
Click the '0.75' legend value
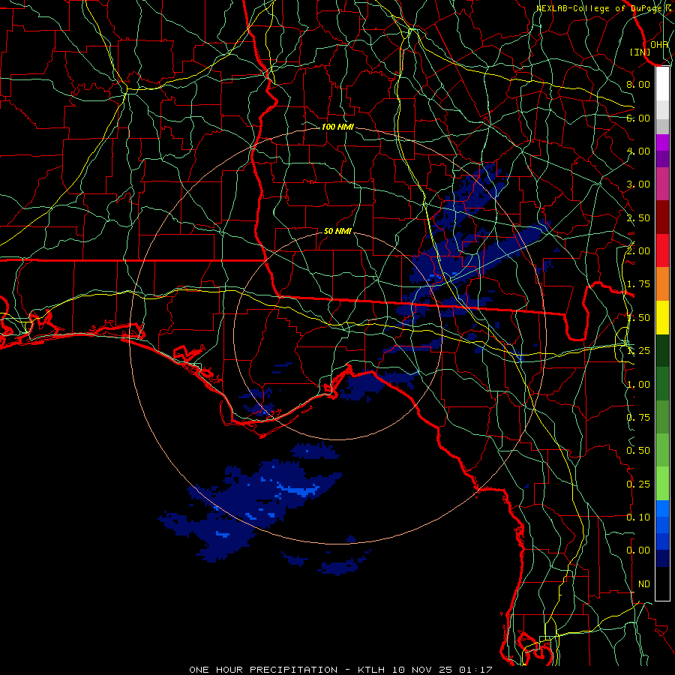tap(638, 418)
